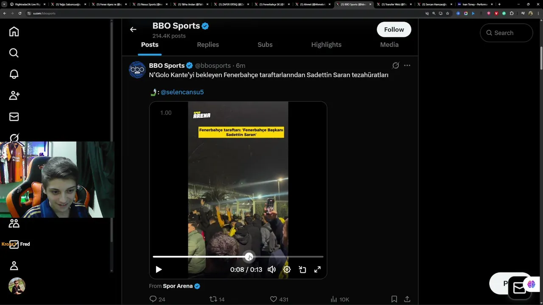
Task: Switch to the Replies tab
Action: (208, 44)
